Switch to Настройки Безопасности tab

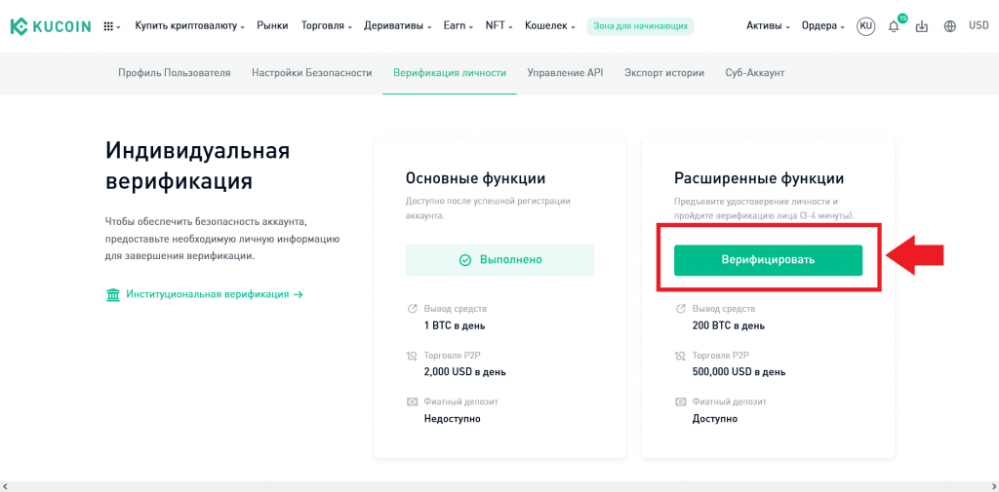click(x=311, y=73)
